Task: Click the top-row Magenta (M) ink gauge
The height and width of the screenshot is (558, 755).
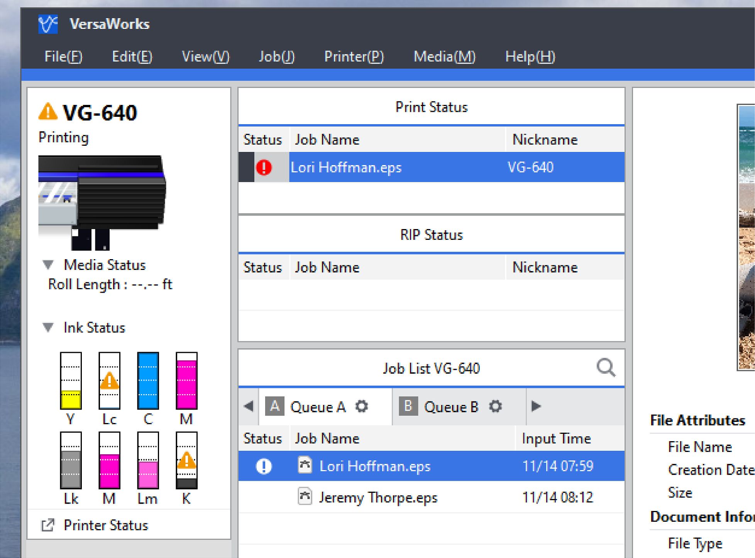Action: tap(187, 380)
